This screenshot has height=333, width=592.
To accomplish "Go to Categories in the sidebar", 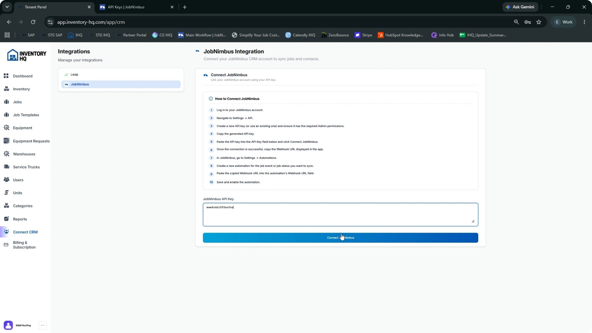I will tap(23, 206).
